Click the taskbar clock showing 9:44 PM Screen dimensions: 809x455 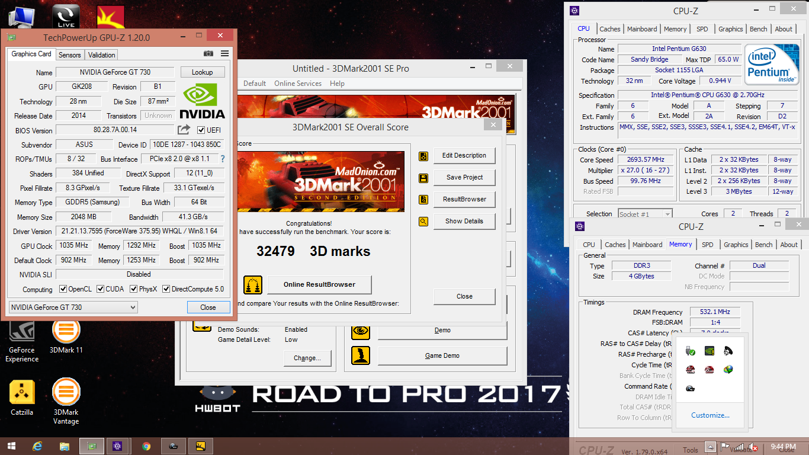[783, 447]
